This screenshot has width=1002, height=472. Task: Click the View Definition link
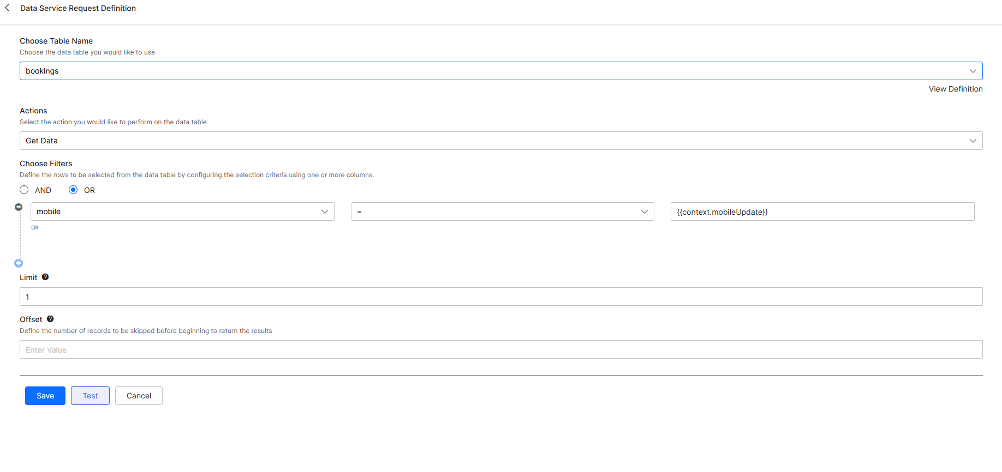pyautogui.click(x=955, y=89)
